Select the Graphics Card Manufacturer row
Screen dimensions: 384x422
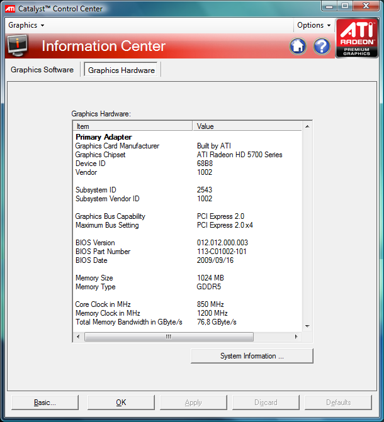pyautogui.click(x=188, y=146)
